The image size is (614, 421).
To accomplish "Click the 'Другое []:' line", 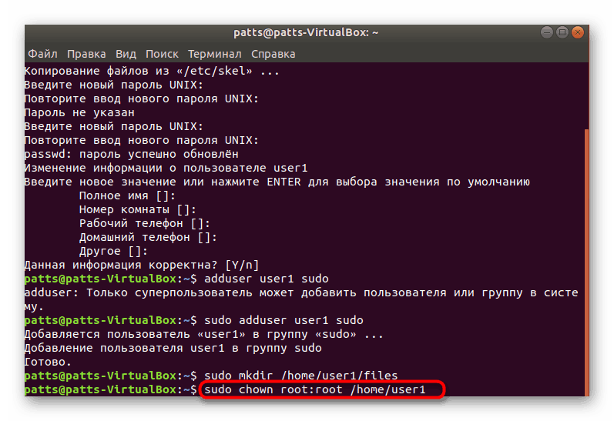I will [x=113, y=251].
